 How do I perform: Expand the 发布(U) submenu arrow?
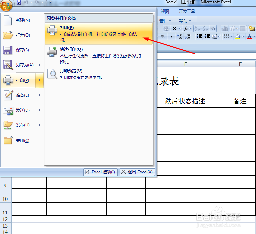40,125
